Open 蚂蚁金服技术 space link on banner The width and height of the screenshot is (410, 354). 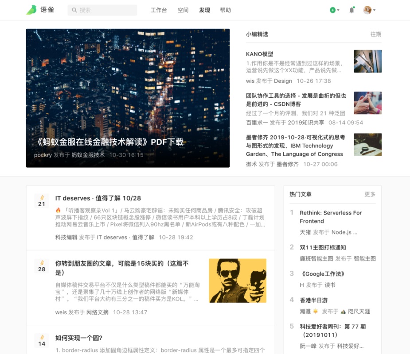pyautogui.click(x=88, y=155)
